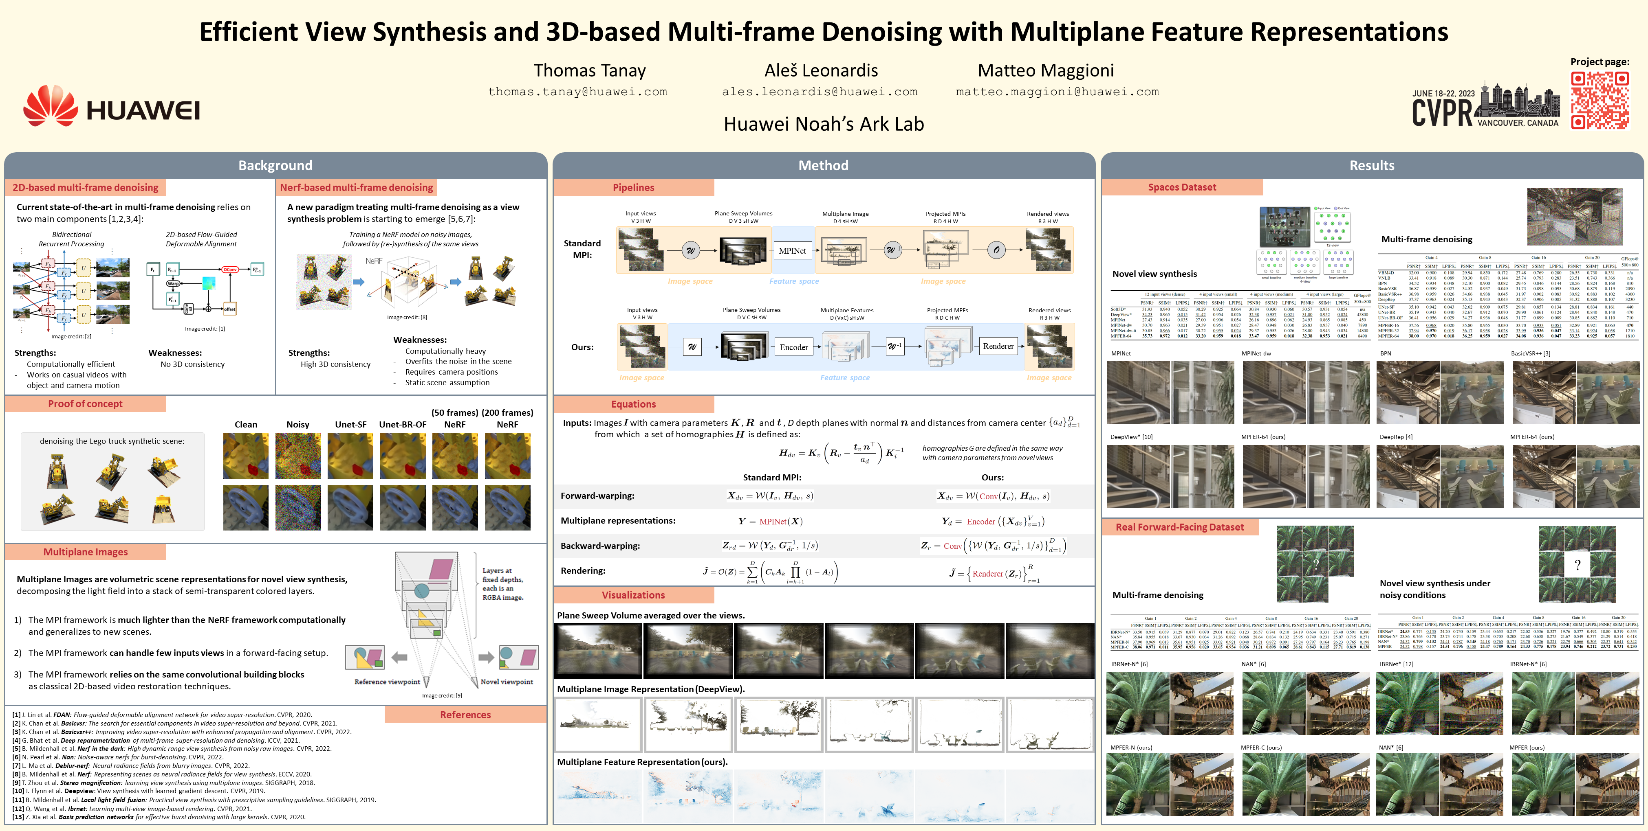Click the References heading
The width and height of the screenshot is (1648, 831).
pyautogui.click(x=465, y=715)
